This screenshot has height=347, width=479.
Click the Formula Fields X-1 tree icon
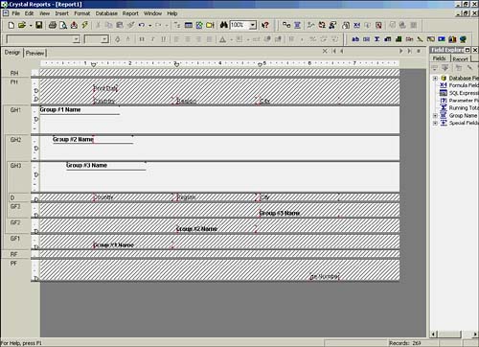(x=444, y=85)
